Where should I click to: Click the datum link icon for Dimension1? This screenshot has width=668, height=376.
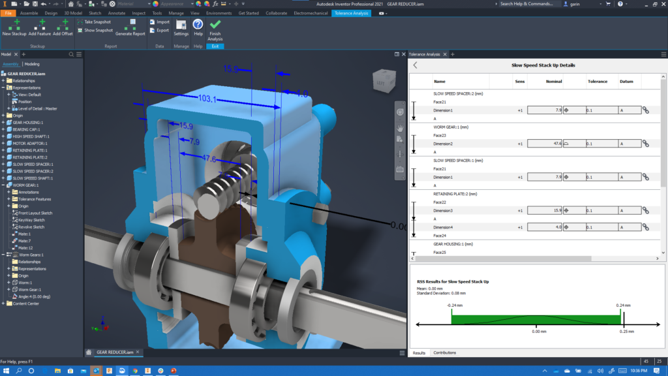point(646,110)
